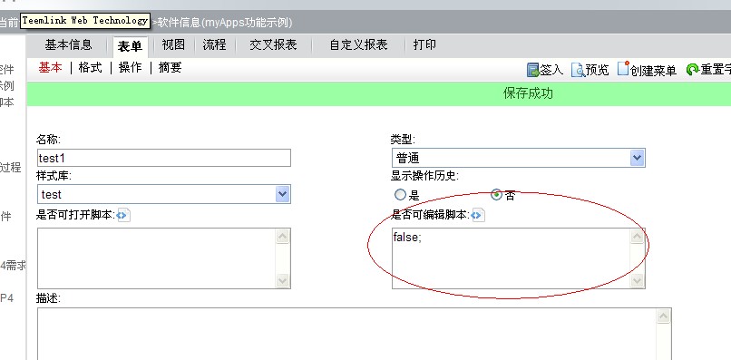Screen dimensions: 731x360
Task: Click the 预览 preview icon
Action: coord(578,70)
